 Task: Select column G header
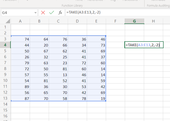point(134,21)
